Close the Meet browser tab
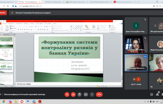 [x=40, y=2]
